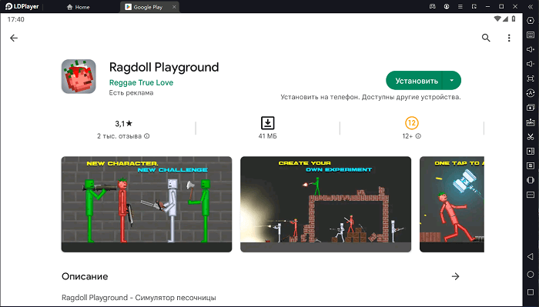Click the LDPlayer logo
This screenshot has width=539, height=307.
[x=22, y=6]
